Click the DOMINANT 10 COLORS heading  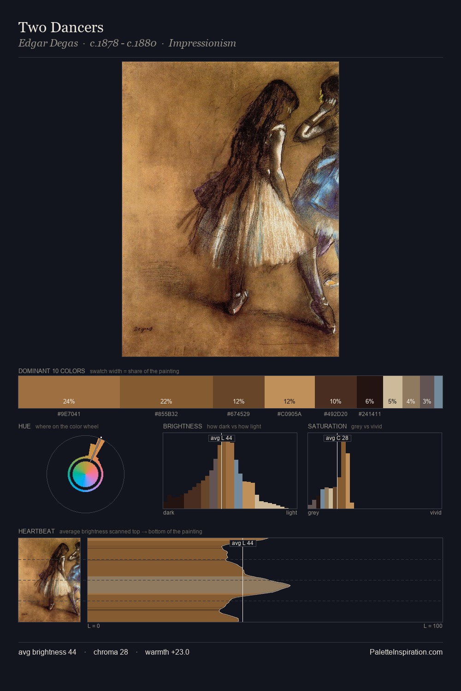click(x=52, y=371)
